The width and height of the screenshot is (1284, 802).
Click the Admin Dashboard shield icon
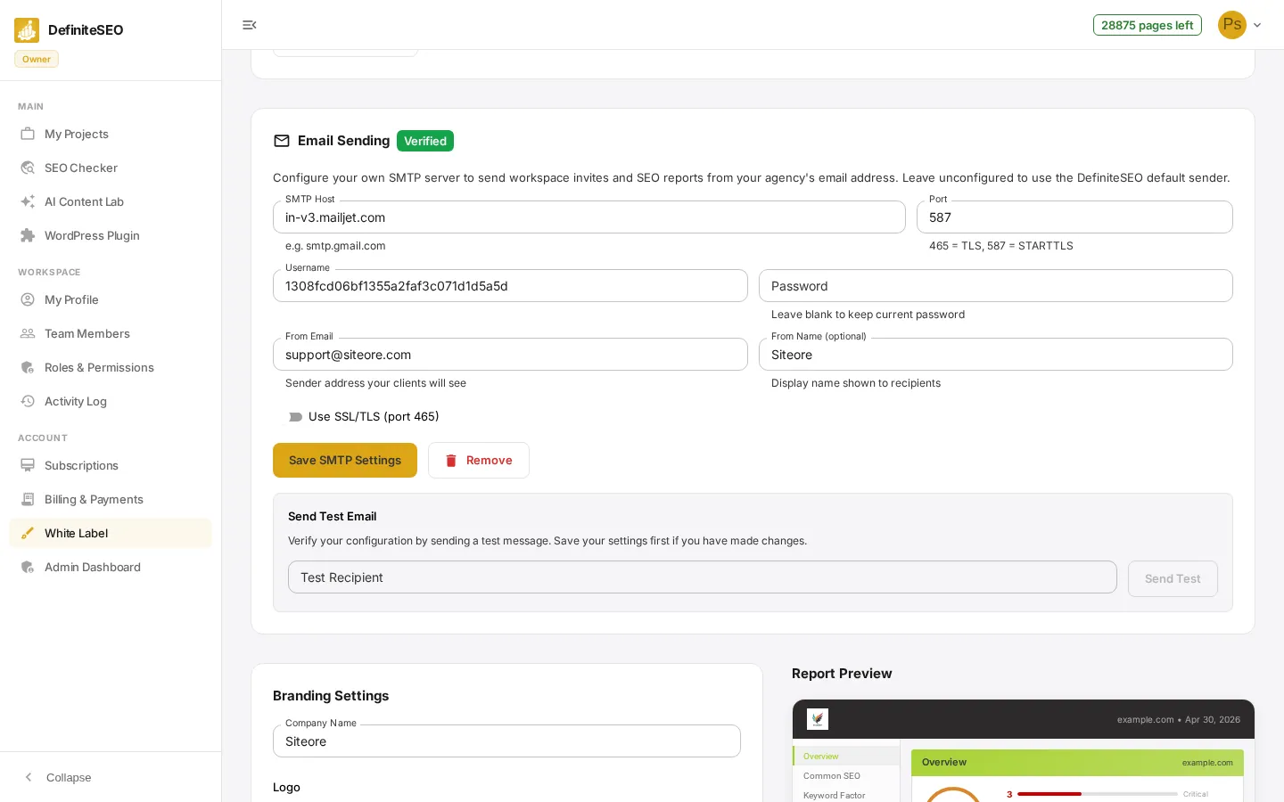click(28, 567)
